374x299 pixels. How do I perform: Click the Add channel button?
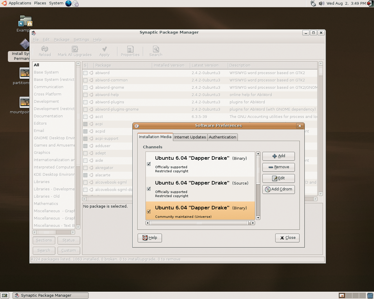278,156
